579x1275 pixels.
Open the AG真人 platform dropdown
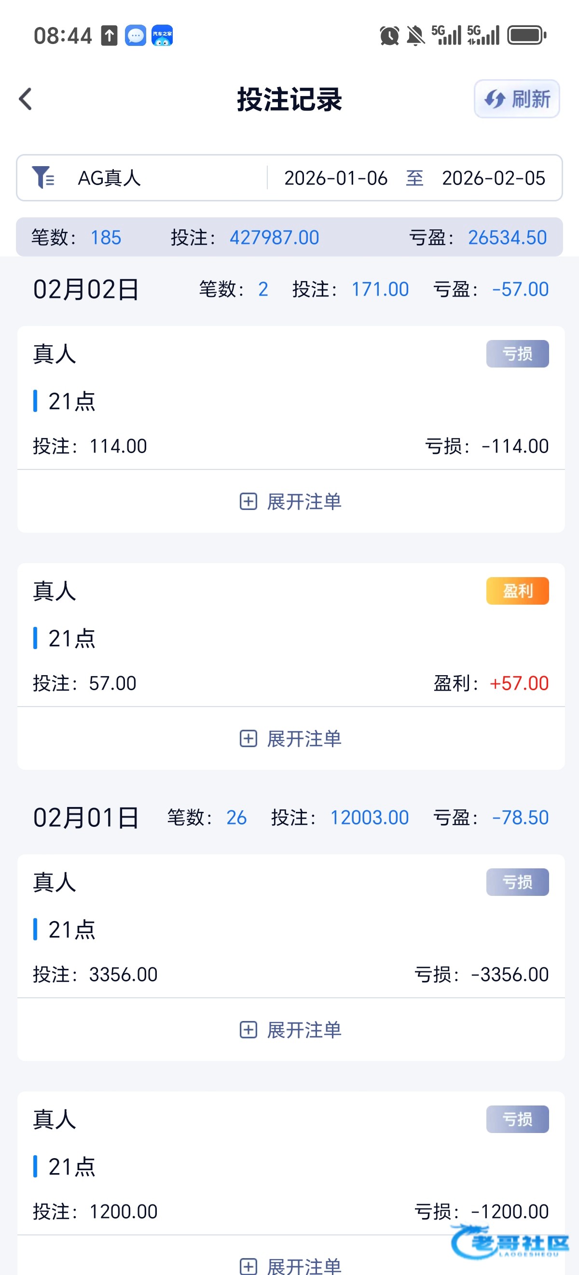point(110,178)
